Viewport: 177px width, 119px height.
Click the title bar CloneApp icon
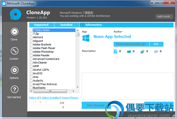tap(4, 4)
